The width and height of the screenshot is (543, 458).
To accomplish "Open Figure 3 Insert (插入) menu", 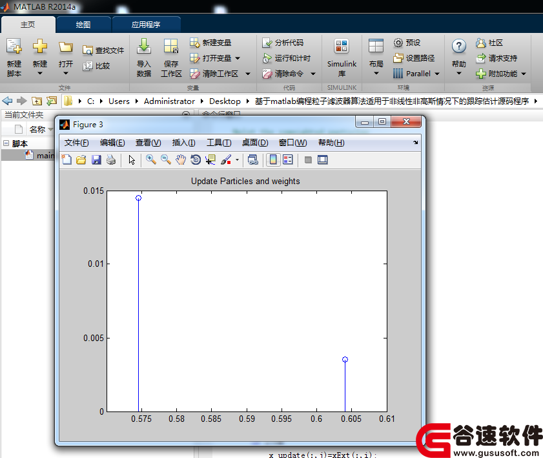I will tap(183, 143).
